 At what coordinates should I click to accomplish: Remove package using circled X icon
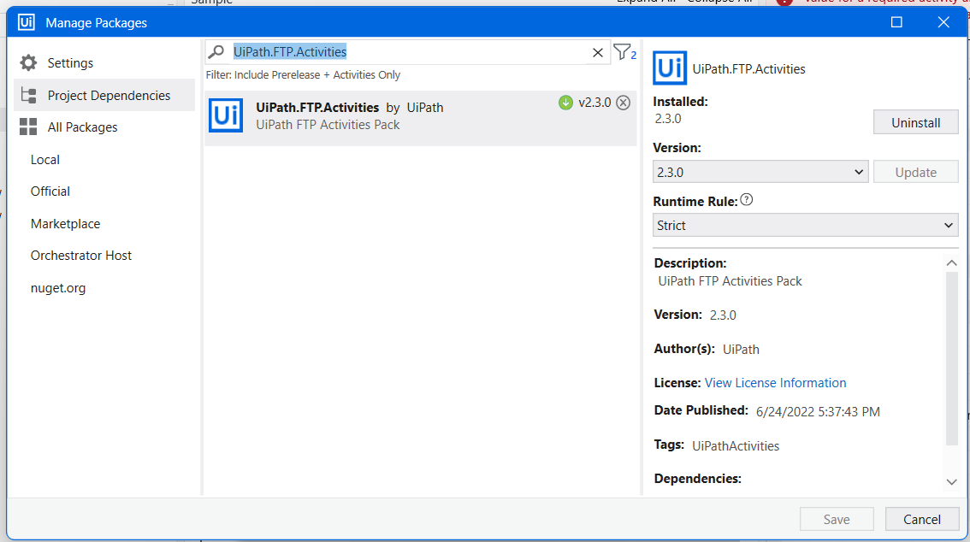pyautogui.click(x=624, y=103)
